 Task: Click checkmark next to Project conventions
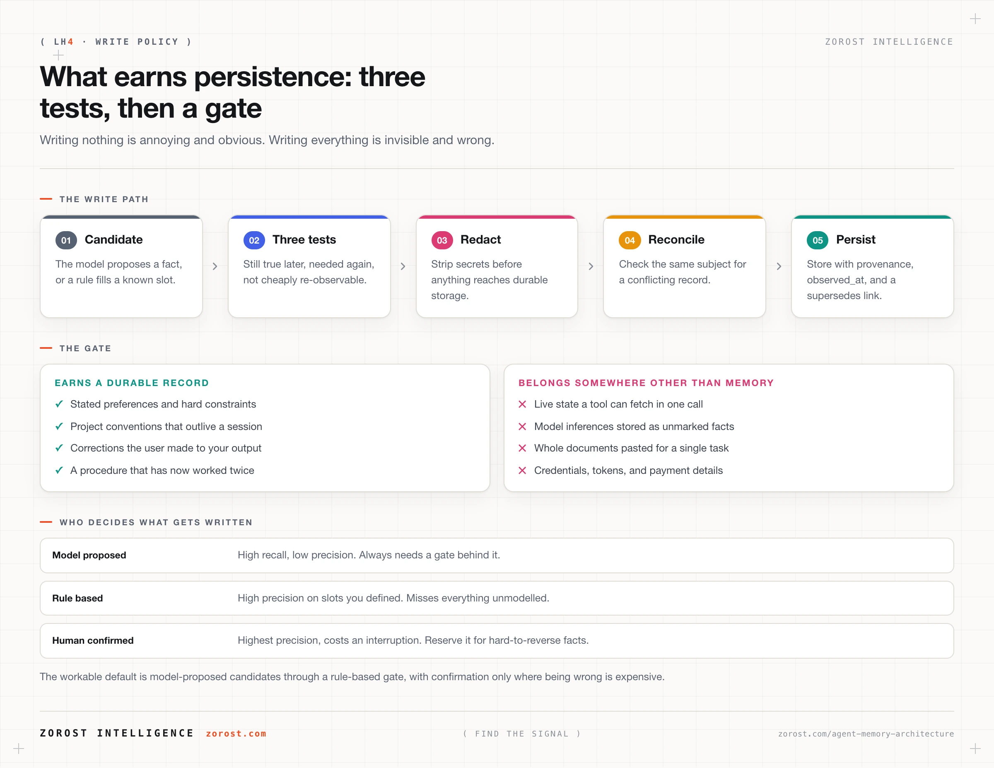(59, 427)
